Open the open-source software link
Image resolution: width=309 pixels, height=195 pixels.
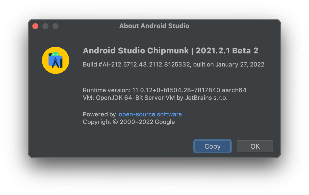(150, 114)
